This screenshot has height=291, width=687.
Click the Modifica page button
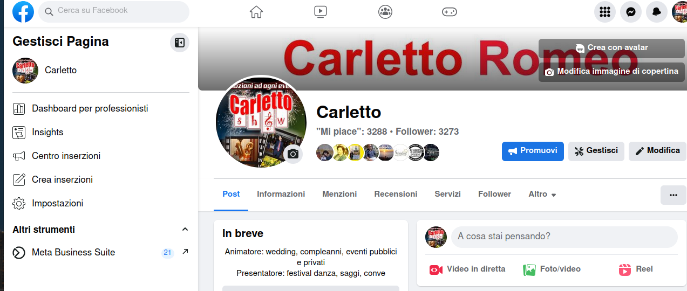(x=657, y=151)
